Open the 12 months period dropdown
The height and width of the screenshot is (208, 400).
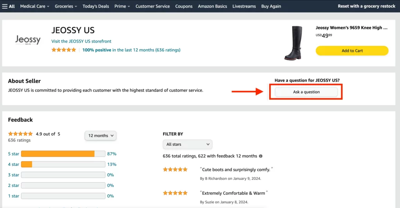tap(100, 136)
